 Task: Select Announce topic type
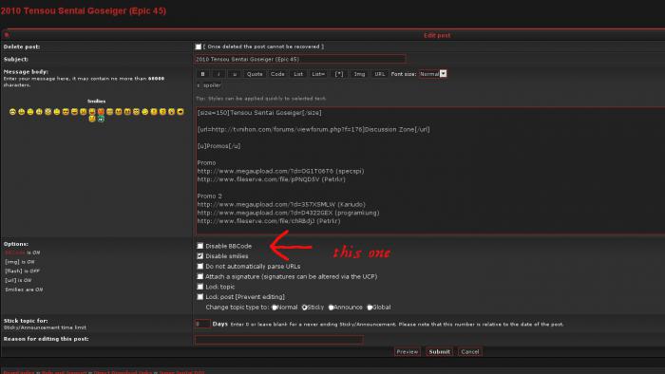pos(332,307)
